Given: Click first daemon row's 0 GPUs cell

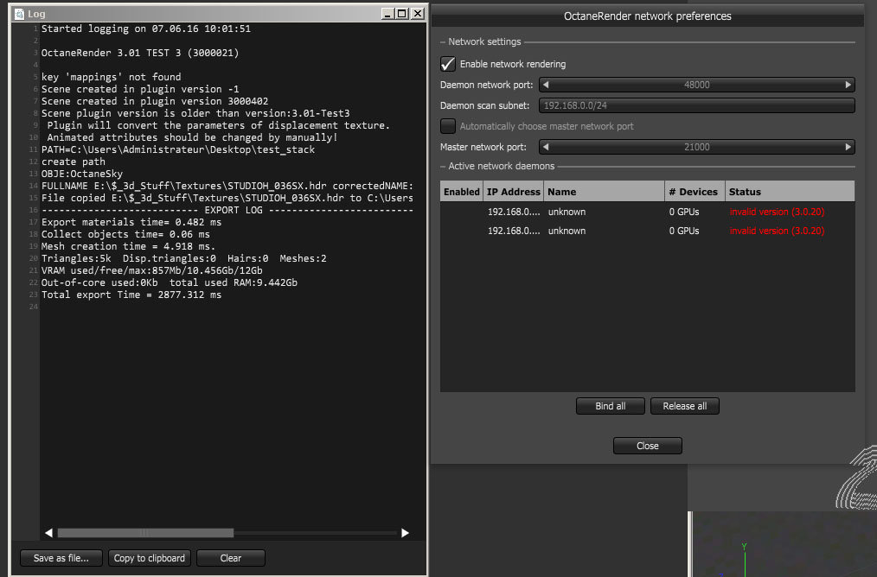Looking at the screenshot, I should (684, 212).
